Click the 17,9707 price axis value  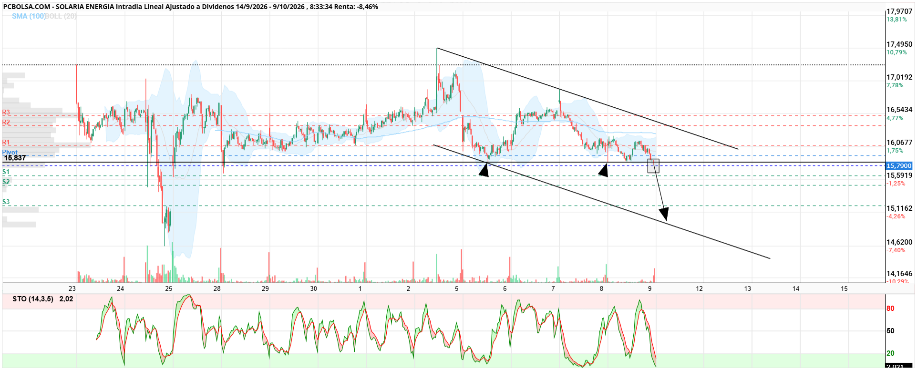click(899, 11)
